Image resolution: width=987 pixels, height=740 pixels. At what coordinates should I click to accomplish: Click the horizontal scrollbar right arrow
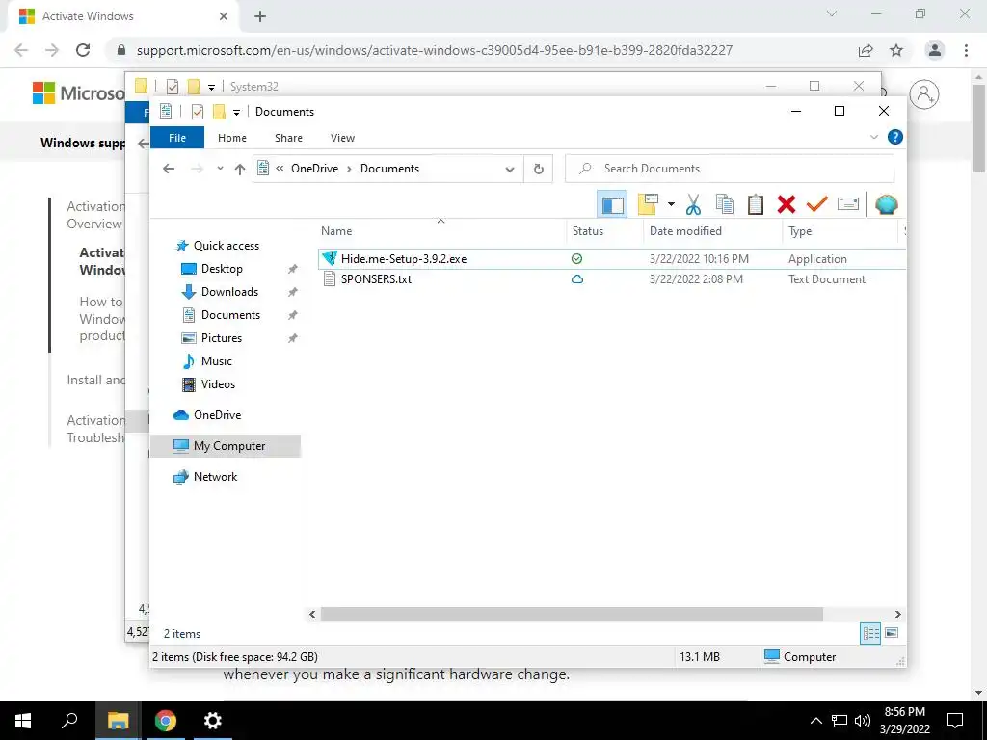897,614
